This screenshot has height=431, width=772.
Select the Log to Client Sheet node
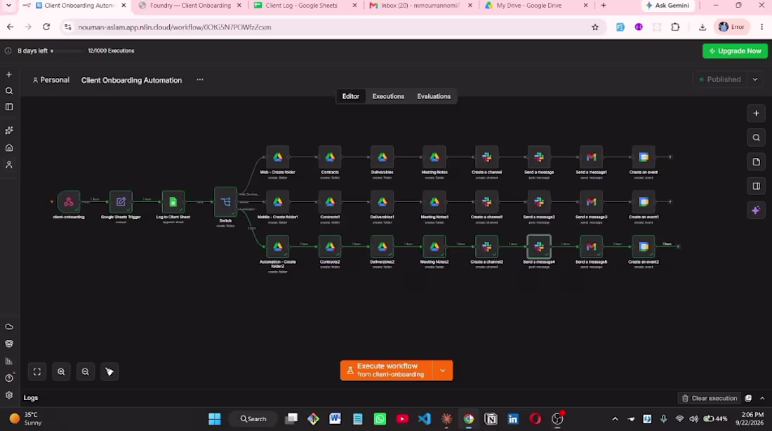tap(173, 201)
